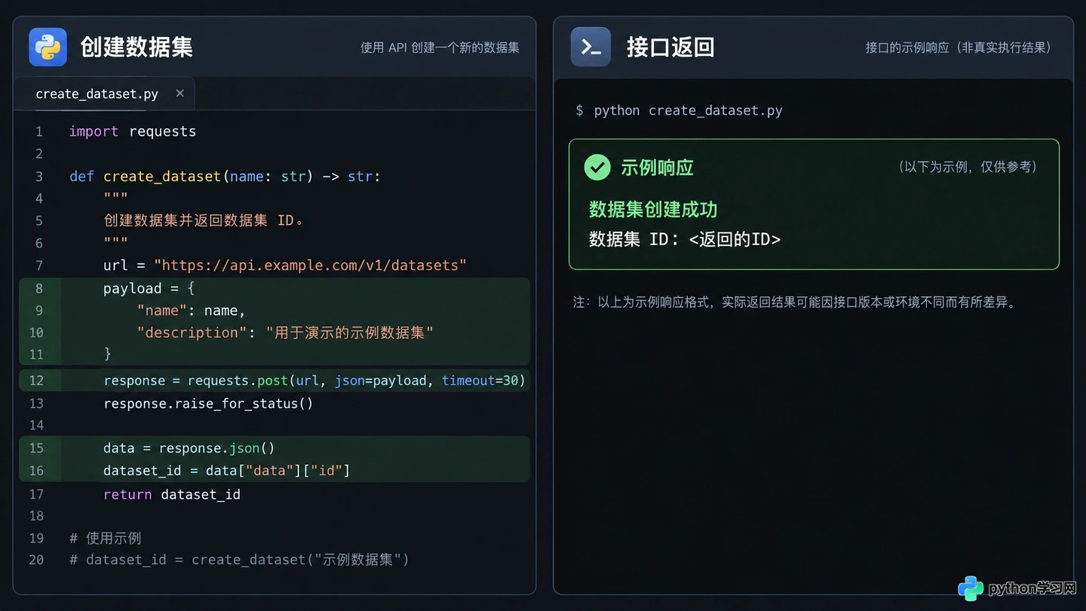This screenshot has width=1086, height=611.
Task: Click the terminal command python create_dataset.py
Action: pos(688,110)
